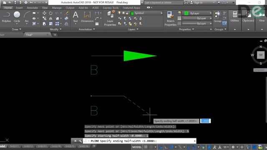The image size is (267, 150).
Task: Toggle polar tracking in status bar
Action: [x=171, y=147]
